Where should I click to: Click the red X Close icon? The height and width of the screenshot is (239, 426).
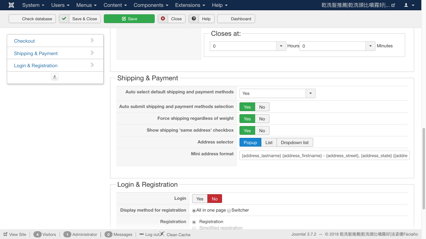(x=163, y=19)
